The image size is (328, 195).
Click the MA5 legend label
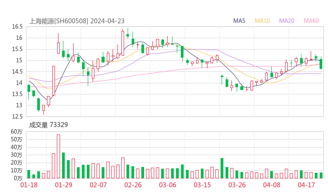click(239, 21)
